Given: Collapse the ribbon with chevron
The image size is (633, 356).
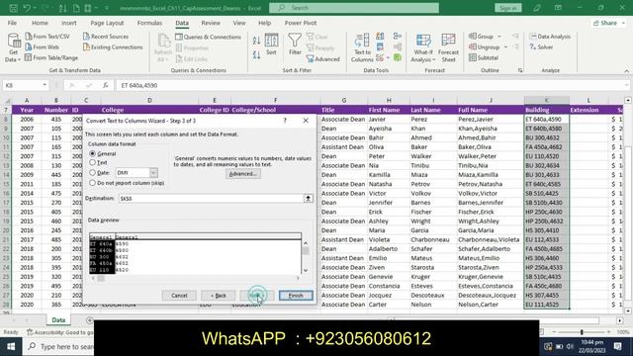Looking at the screenshot, I should point(626,70).
